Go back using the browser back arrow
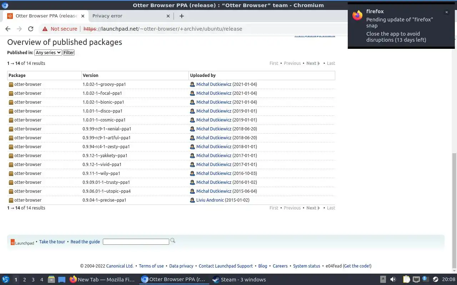This screenshot has height=285, width=457. [8, 29]
